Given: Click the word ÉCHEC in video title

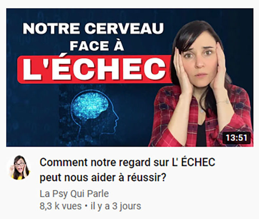Looking at the screenshot, I should (198, 162).
